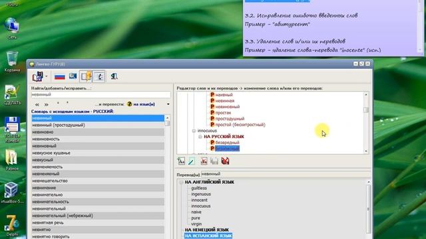Click sticky note line '3.3. Удаление слов и/или их переводов'

click(295, 41)
